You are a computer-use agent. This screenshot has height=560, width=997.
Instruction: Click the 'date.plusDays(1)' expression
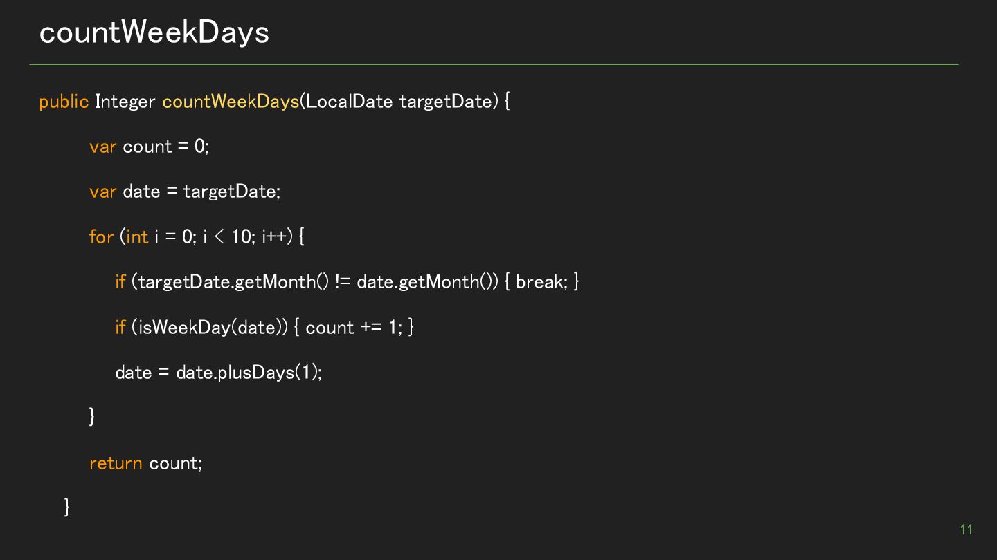point(247,373)
